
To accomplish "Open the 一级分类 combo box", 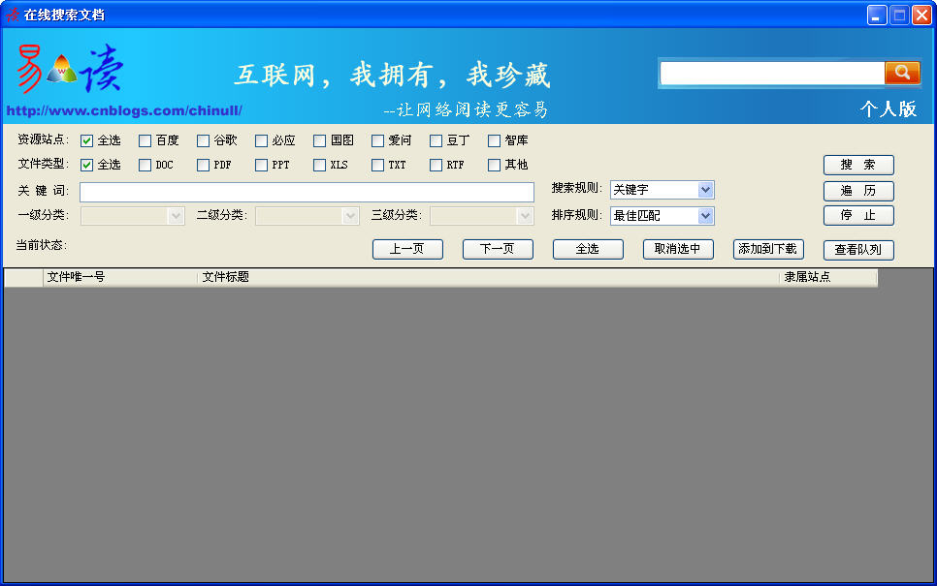I will click(133, 216).
